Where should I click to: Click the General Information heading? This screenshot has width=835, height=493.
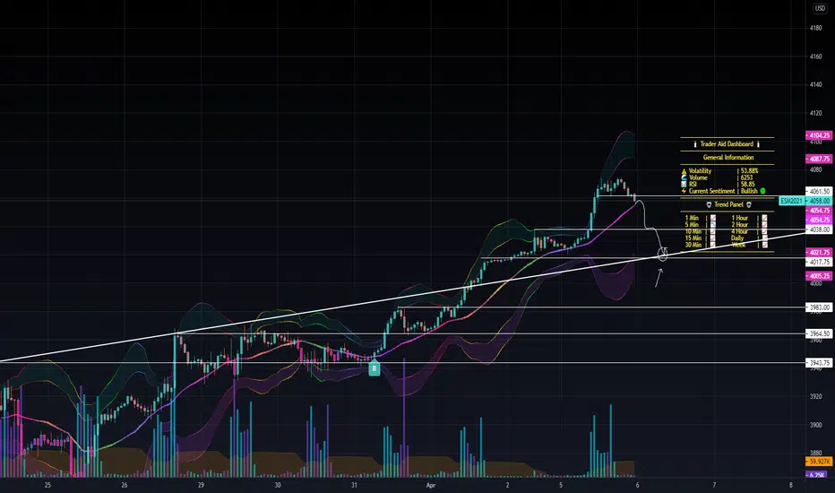click(x=728, y=157)
